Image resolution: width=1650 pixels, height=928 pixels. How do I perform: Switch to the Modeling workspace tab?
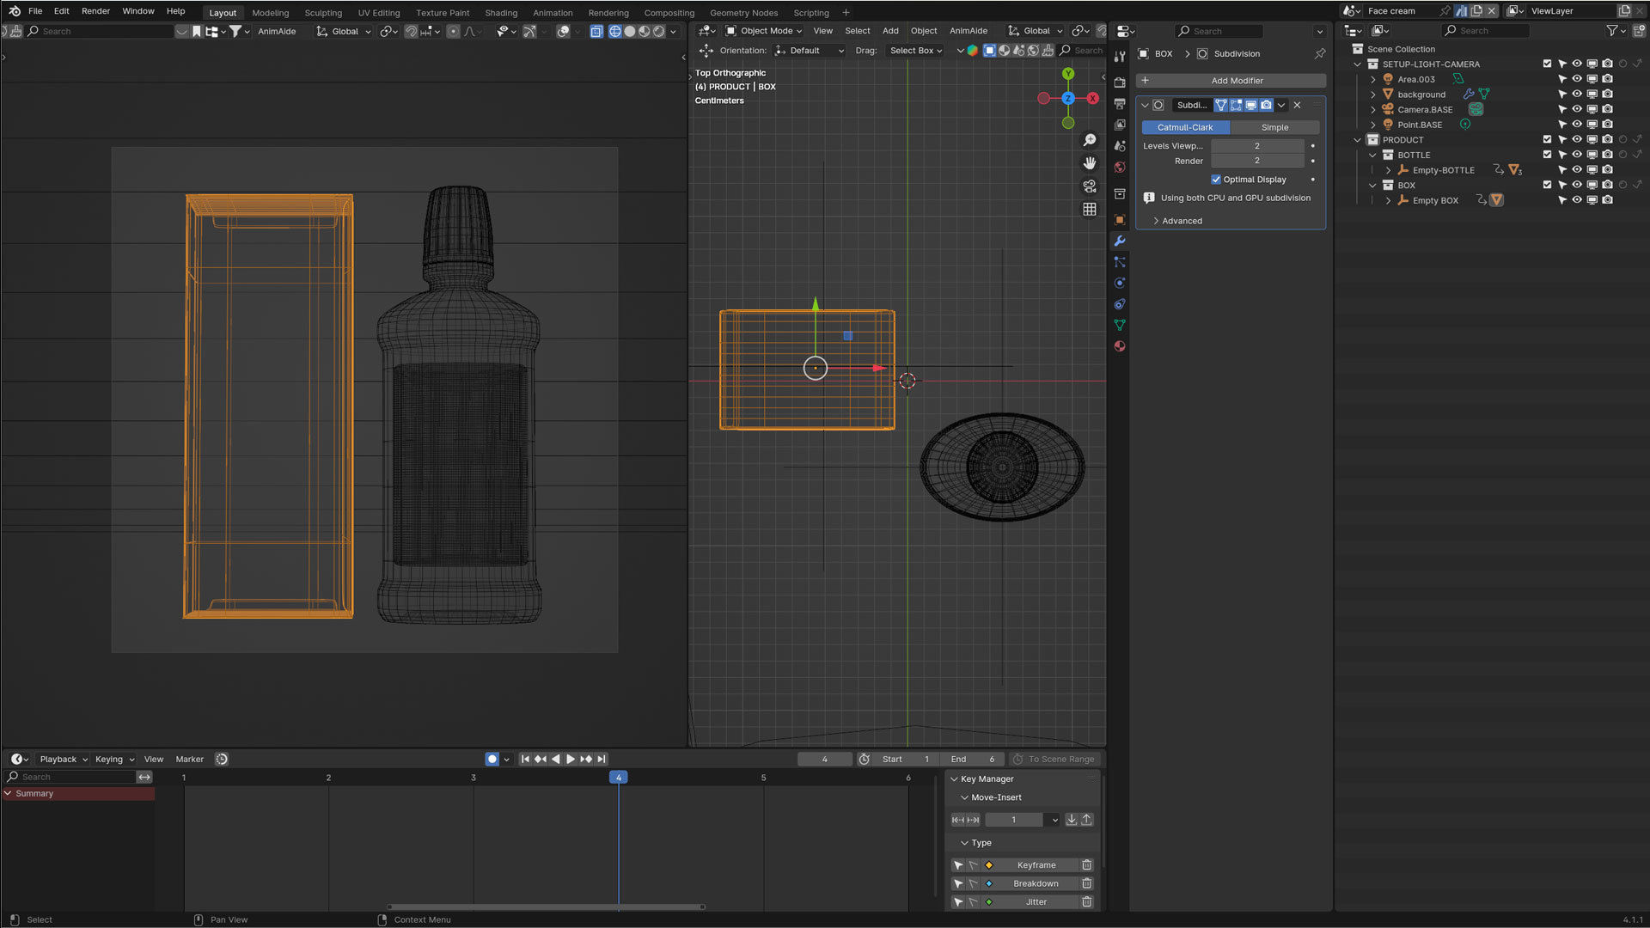coord(270,13)
